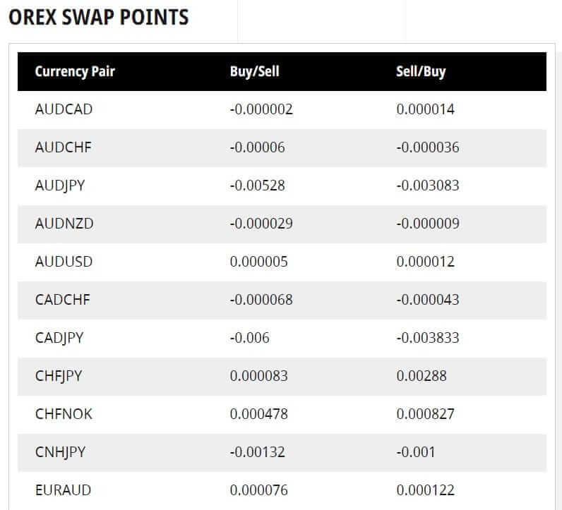Click the EURAUD currency pair
562x510 pixels.
(63, 490)
